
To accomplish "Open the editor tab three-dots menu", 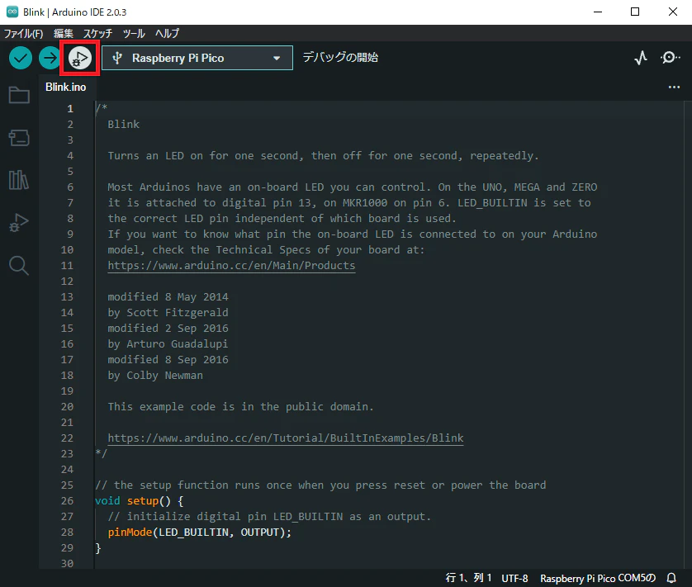I will (674, 87).
